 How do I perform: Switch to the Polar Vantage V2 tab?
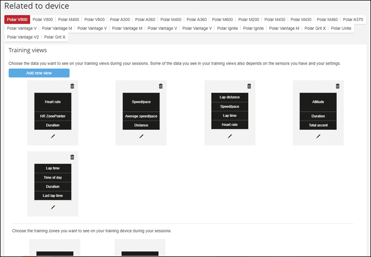tap(23, 37)
